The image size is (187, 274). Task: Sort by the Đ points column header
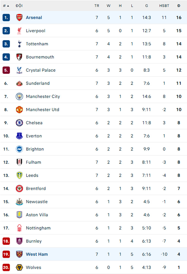click(179, 6)
